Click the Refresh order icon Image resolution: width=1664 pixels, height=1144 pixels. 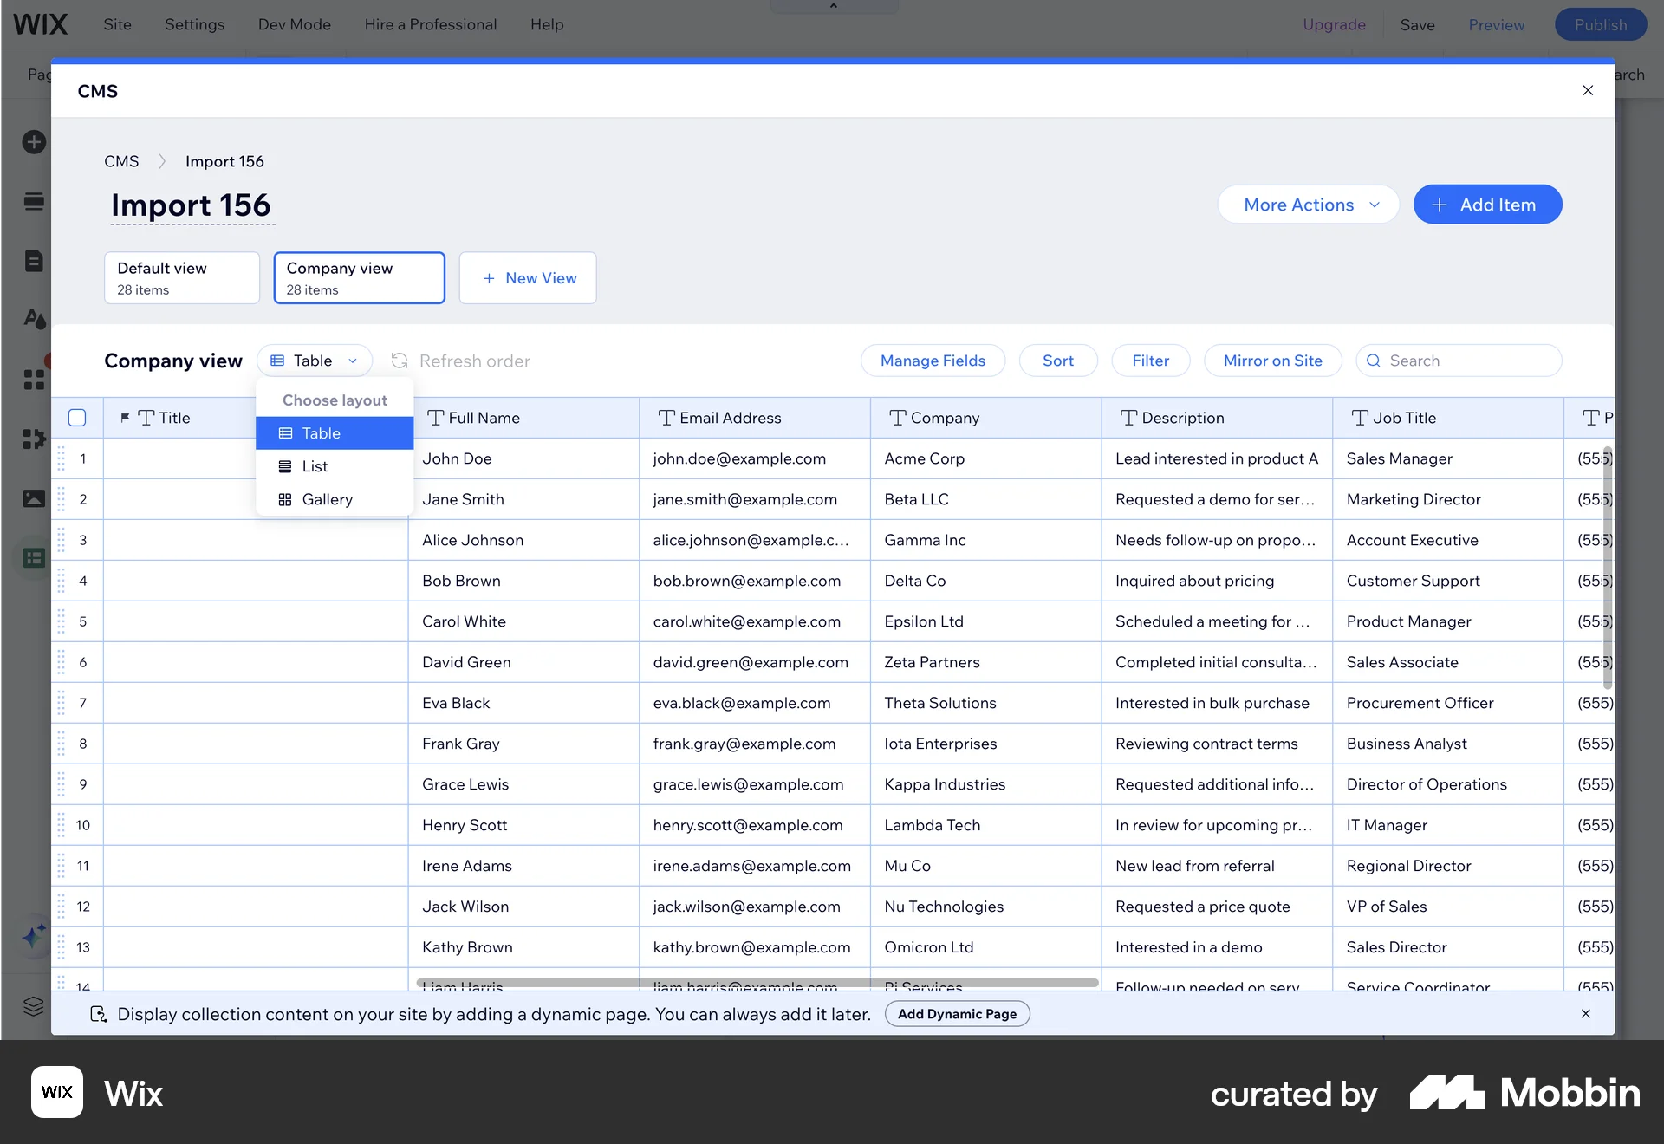pyautogui.click(x=399, y=361)
